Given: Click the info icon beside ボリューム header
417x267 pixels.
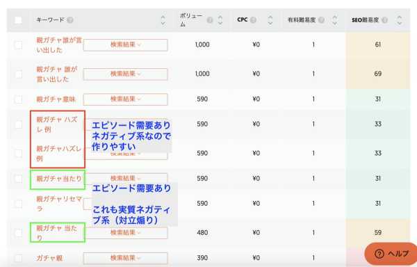Looking at the screenshot, I should click(x=210, y=20).
